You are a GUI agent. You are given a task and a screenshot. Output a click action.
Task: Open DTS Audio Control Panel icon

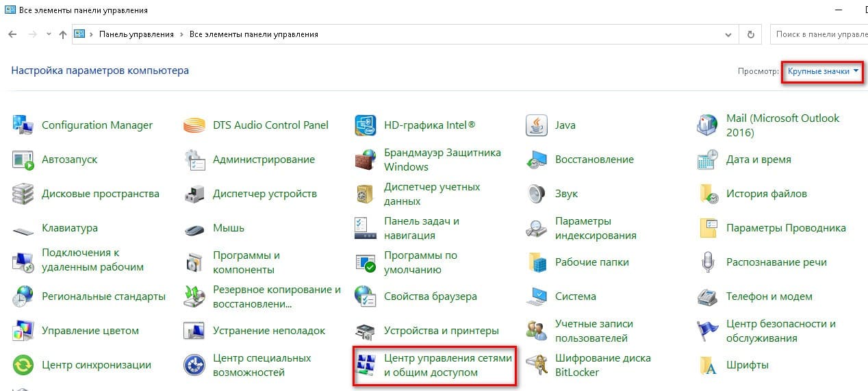tap(194, 125)
